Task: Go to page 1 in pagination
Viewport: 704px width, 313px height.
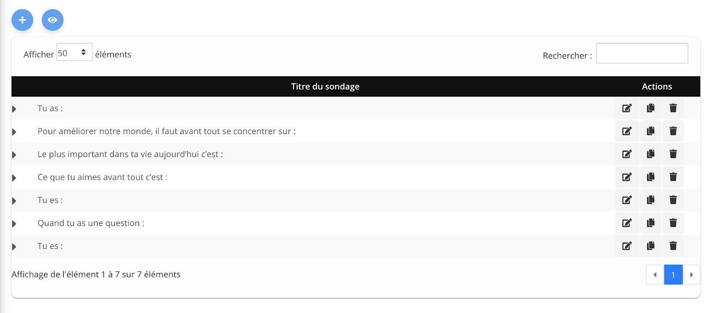Action: click(x=673, y=275)
